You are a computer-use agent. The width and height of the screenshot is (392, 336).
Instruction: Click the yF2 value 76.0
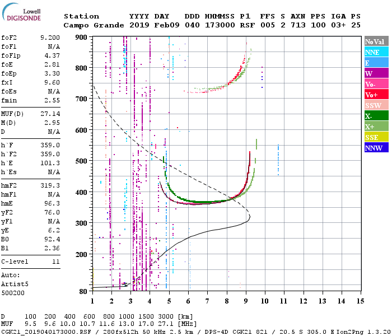click(x=52, y=212)
